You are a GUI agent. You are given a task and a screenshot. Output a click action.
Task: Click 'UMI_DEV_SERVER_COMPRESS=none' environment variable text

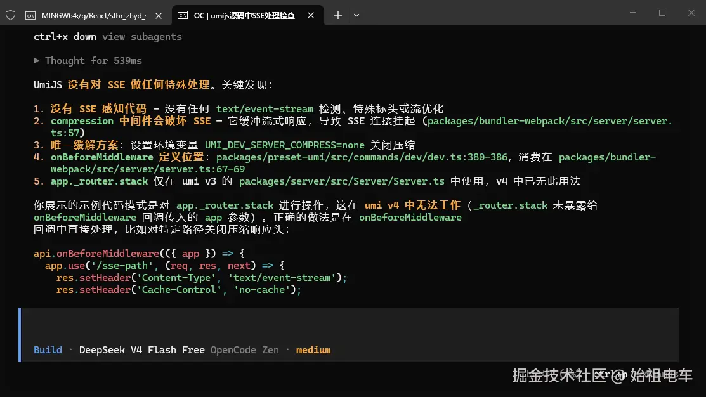[x=285, y=145]
